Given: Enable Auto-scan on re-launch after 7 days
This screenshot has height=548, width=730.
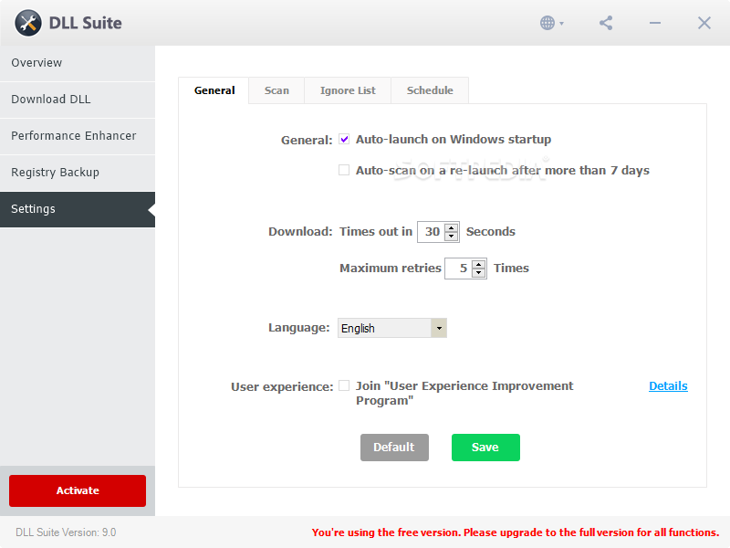Looking at the screenshot, I should [x=344, y=170].
